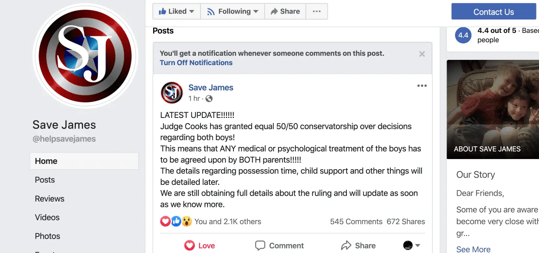
Task: Click the globe public-visibility icon
Action: (x=209, y=98)
